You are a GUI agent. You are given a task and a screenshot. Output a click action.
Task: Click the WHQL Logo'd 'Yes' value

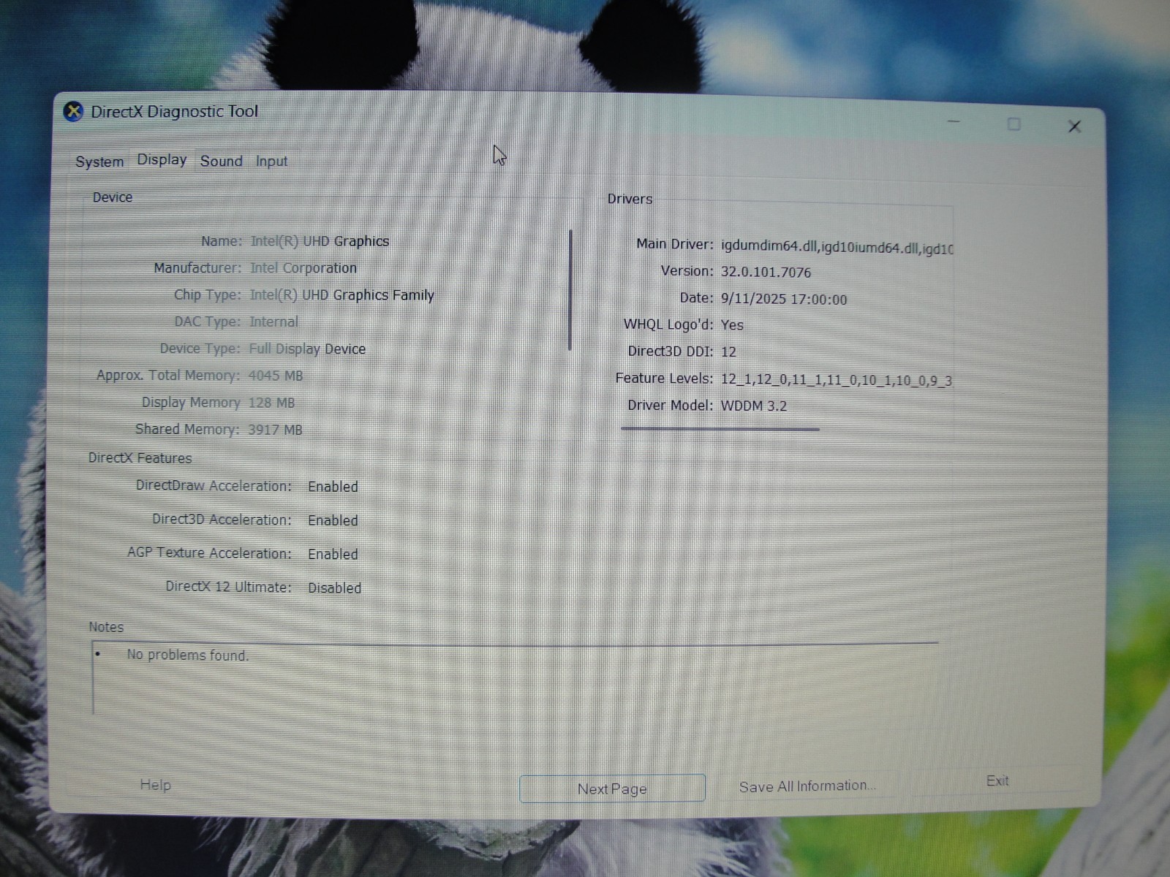[732, 325]
